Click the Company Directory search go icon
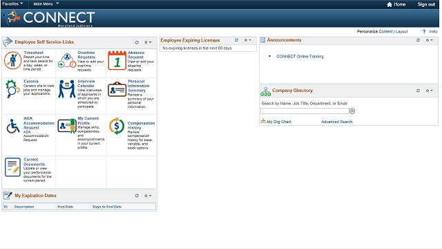 352,111
